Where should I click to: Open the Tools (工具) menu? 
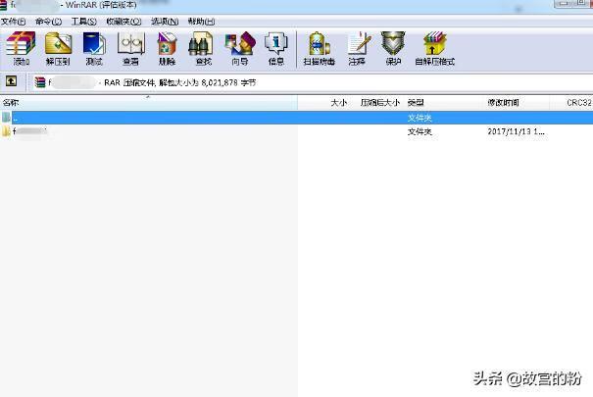[x=83, y=21]
